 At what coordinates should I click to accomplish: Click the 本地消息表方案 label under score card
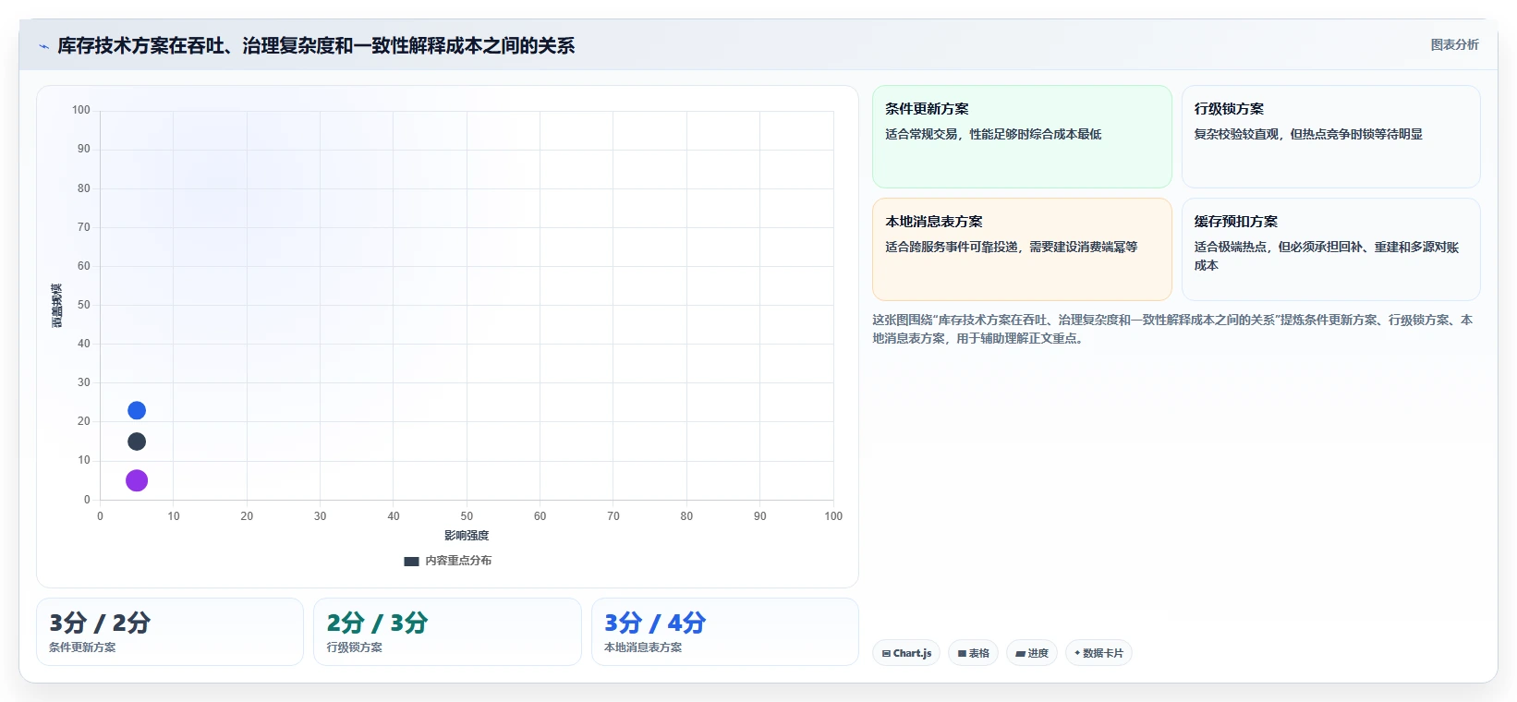click(x=643, y=648)
